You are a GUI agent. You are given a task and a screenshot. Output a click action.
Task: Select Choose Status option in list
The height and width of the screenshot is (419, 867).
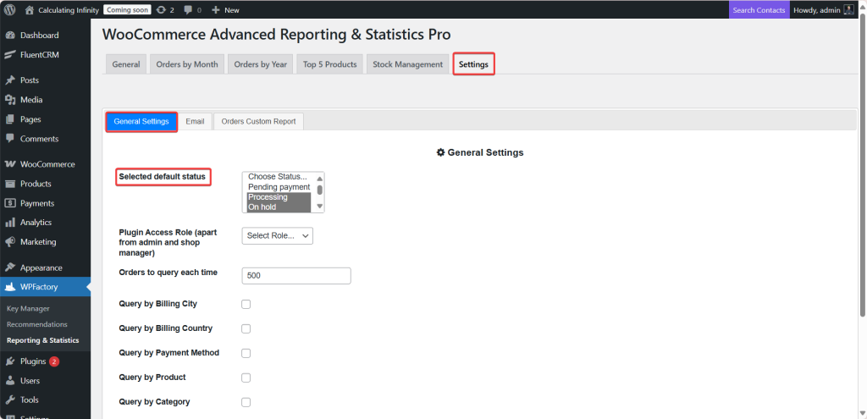click(x=279, y=177)
